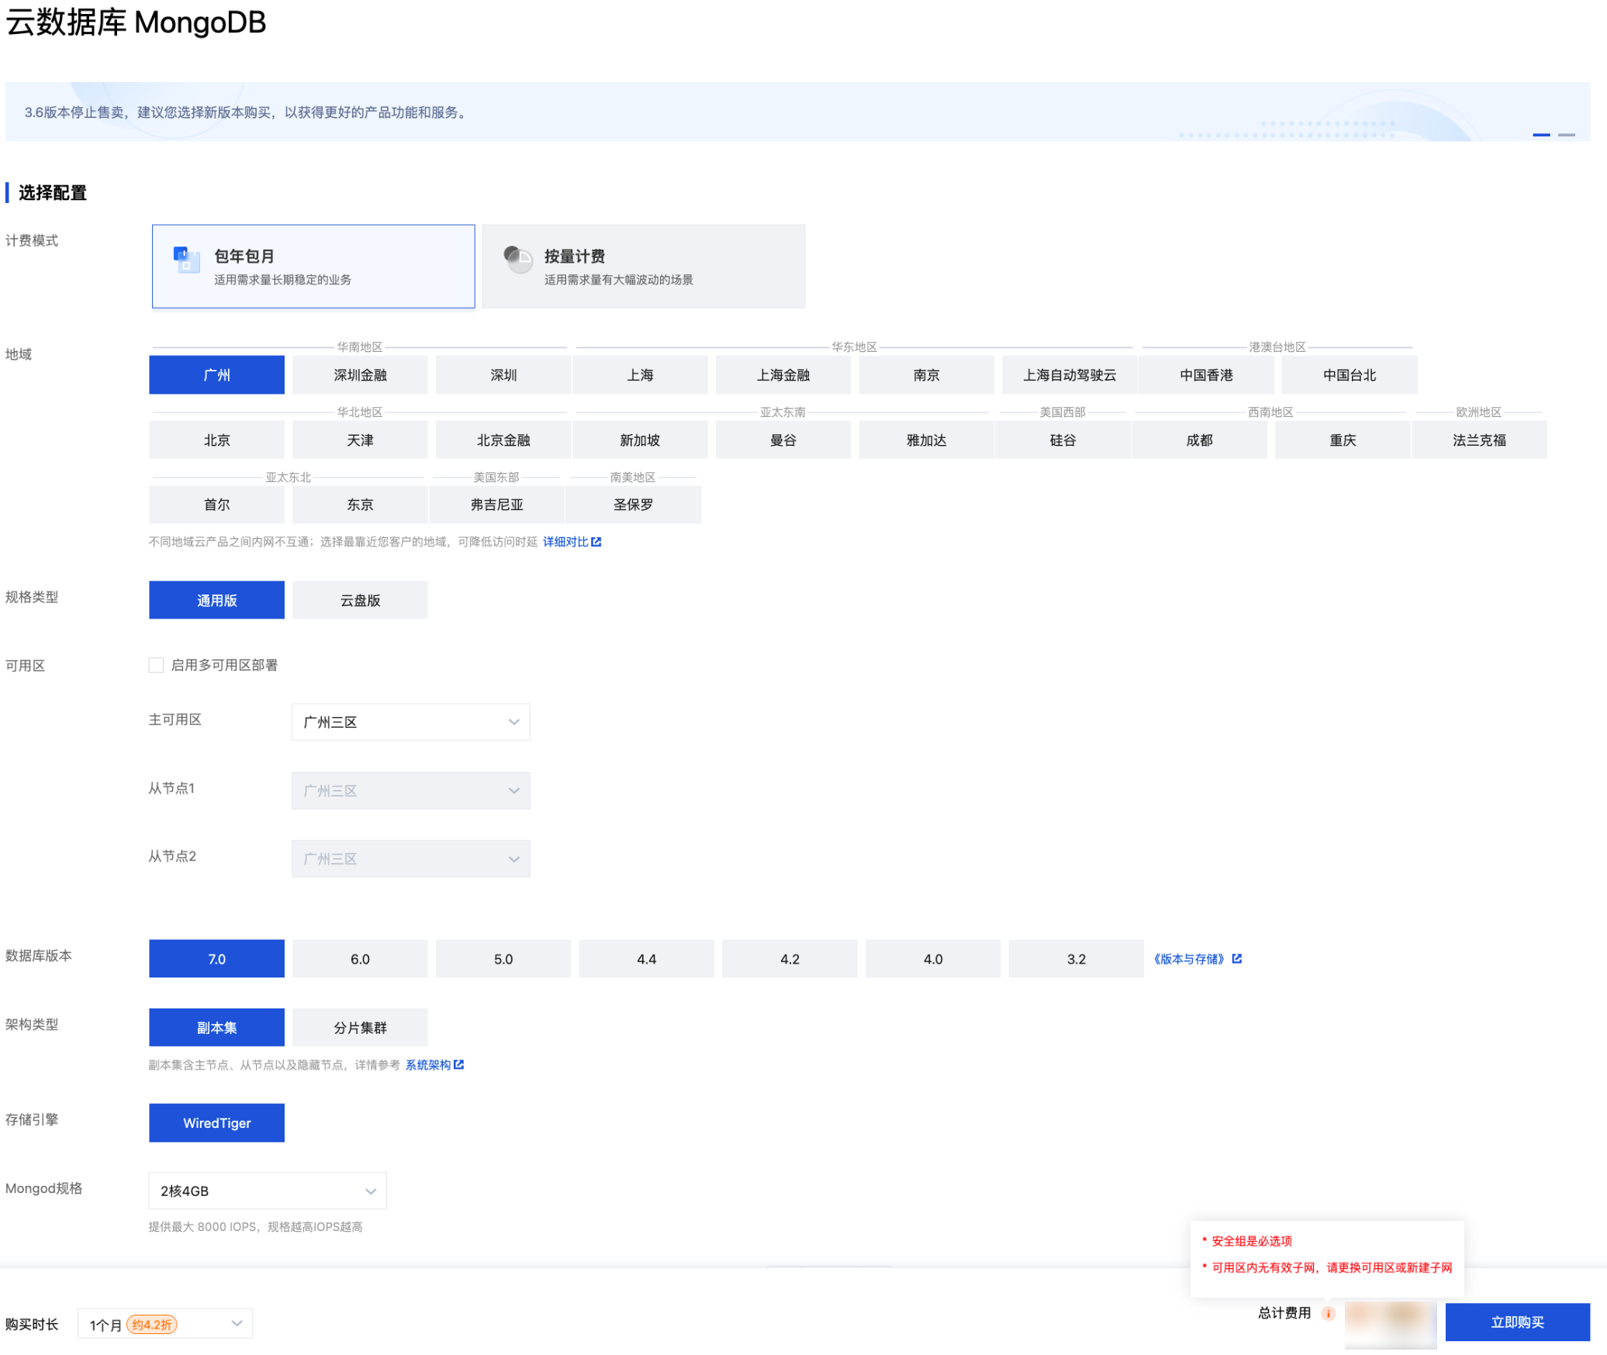This screenshot has height=1355, width=1607.
Task: Select database version 4.0
Action: click(x=932, y=959)
